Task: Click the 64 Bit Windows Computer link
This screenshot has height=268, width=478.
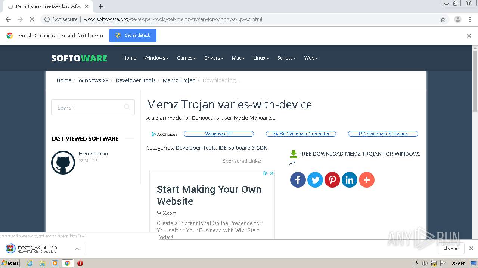Action: coord(301,134)
